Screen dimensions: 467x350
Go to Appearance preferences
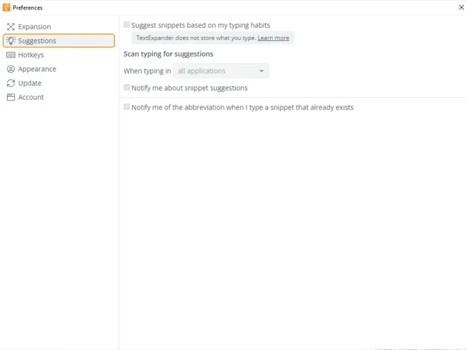[x=59, y=69]
